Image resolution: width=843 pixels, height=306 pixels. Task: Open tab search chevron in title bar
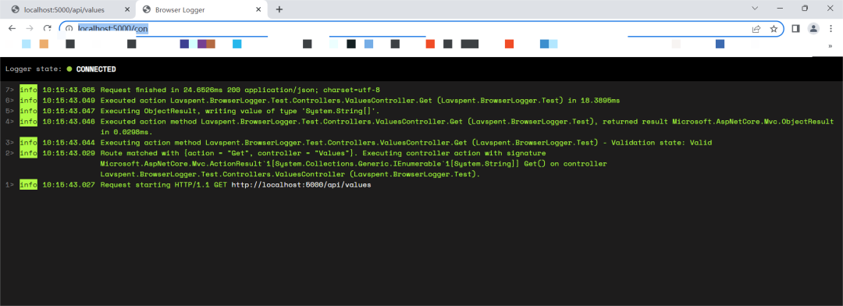click(755, 8)
